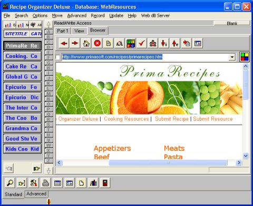Screen dimensions: 253x206
Task: Click the table view grid icon
Action: click(57, 183)
